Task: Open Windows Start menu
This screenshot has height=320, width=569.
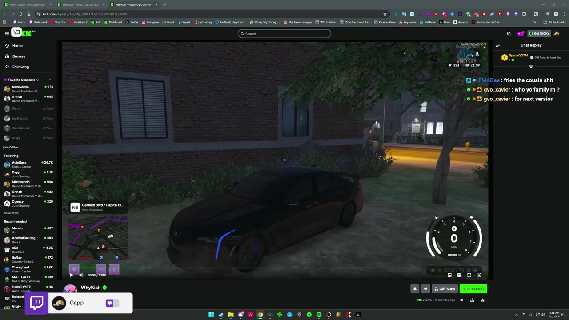Action: (211, 315)
